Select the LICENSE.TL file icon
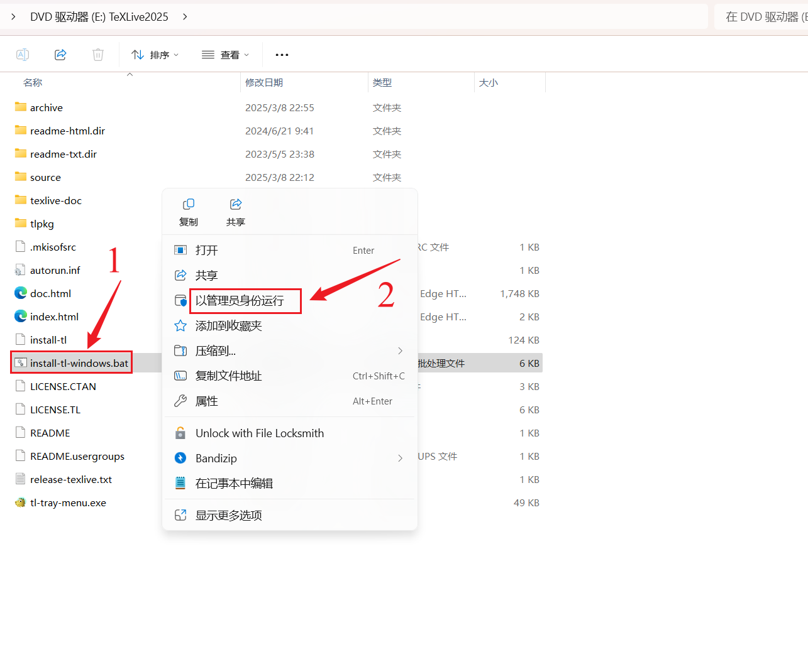This screenshot has height=662, width=808. click(x=21, y=409)
